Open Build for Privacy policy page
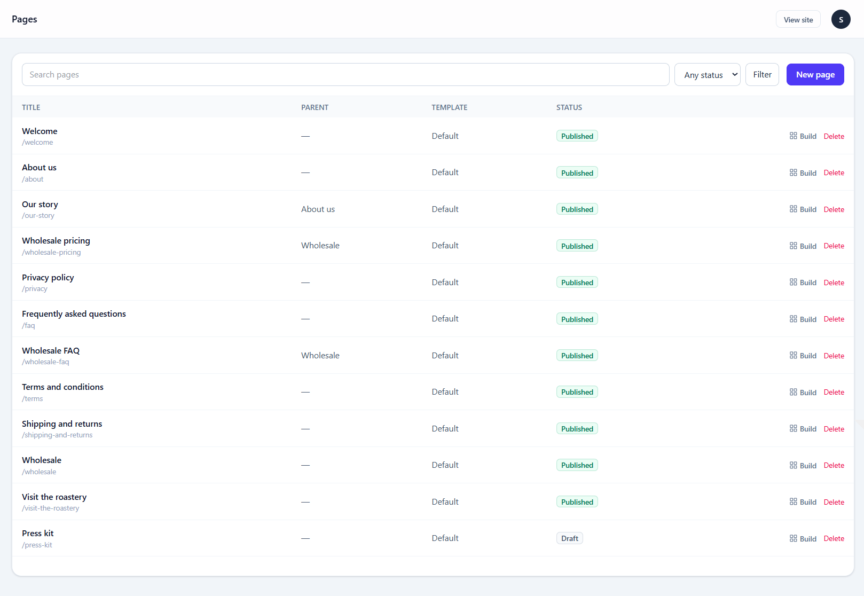 pos(803,283)
